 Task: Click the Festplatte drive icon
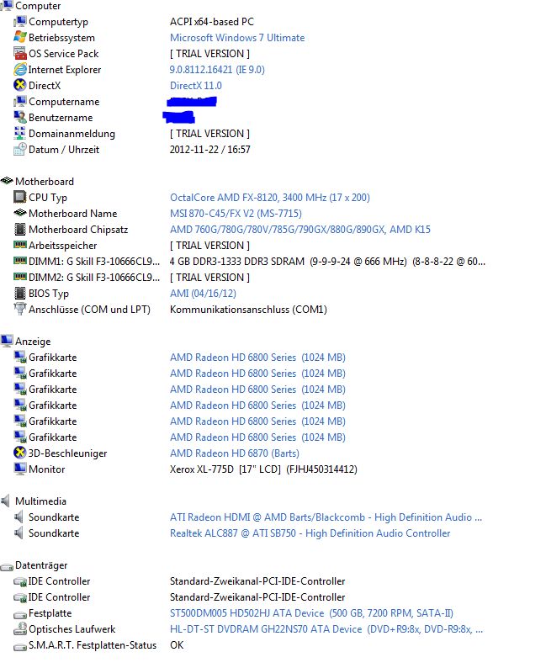[x=19, y=615]
